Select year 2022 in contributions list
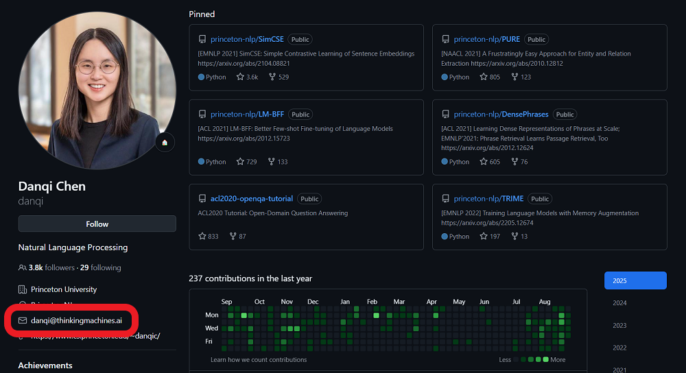The image size is (686, 373). 619,348
